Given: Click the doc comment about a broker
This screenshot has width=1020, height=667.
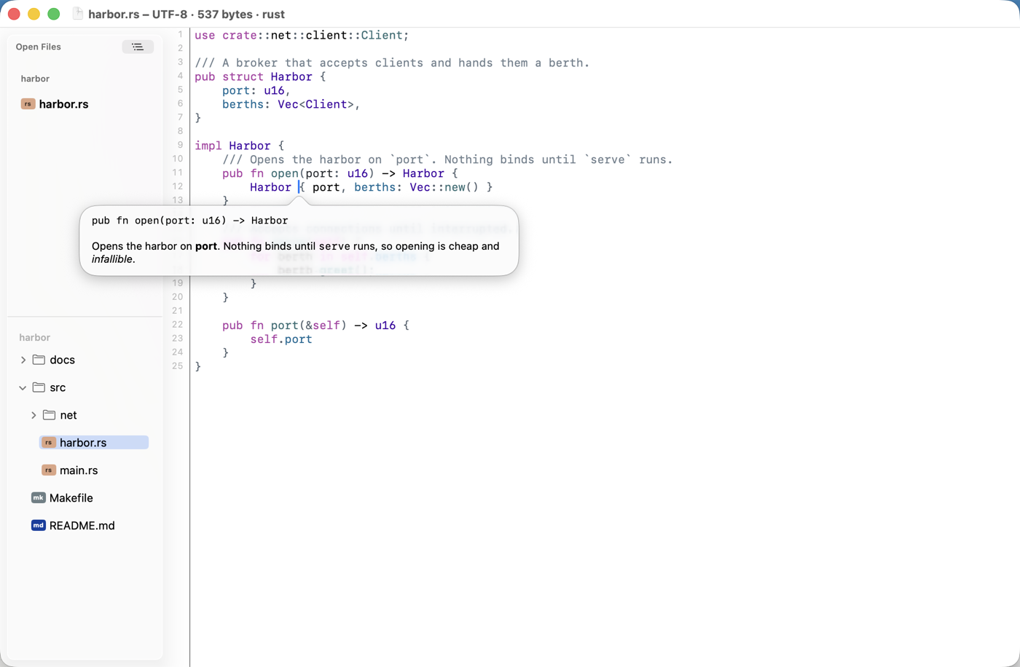Looking at the screenshot, I should (x=392, y=63).
